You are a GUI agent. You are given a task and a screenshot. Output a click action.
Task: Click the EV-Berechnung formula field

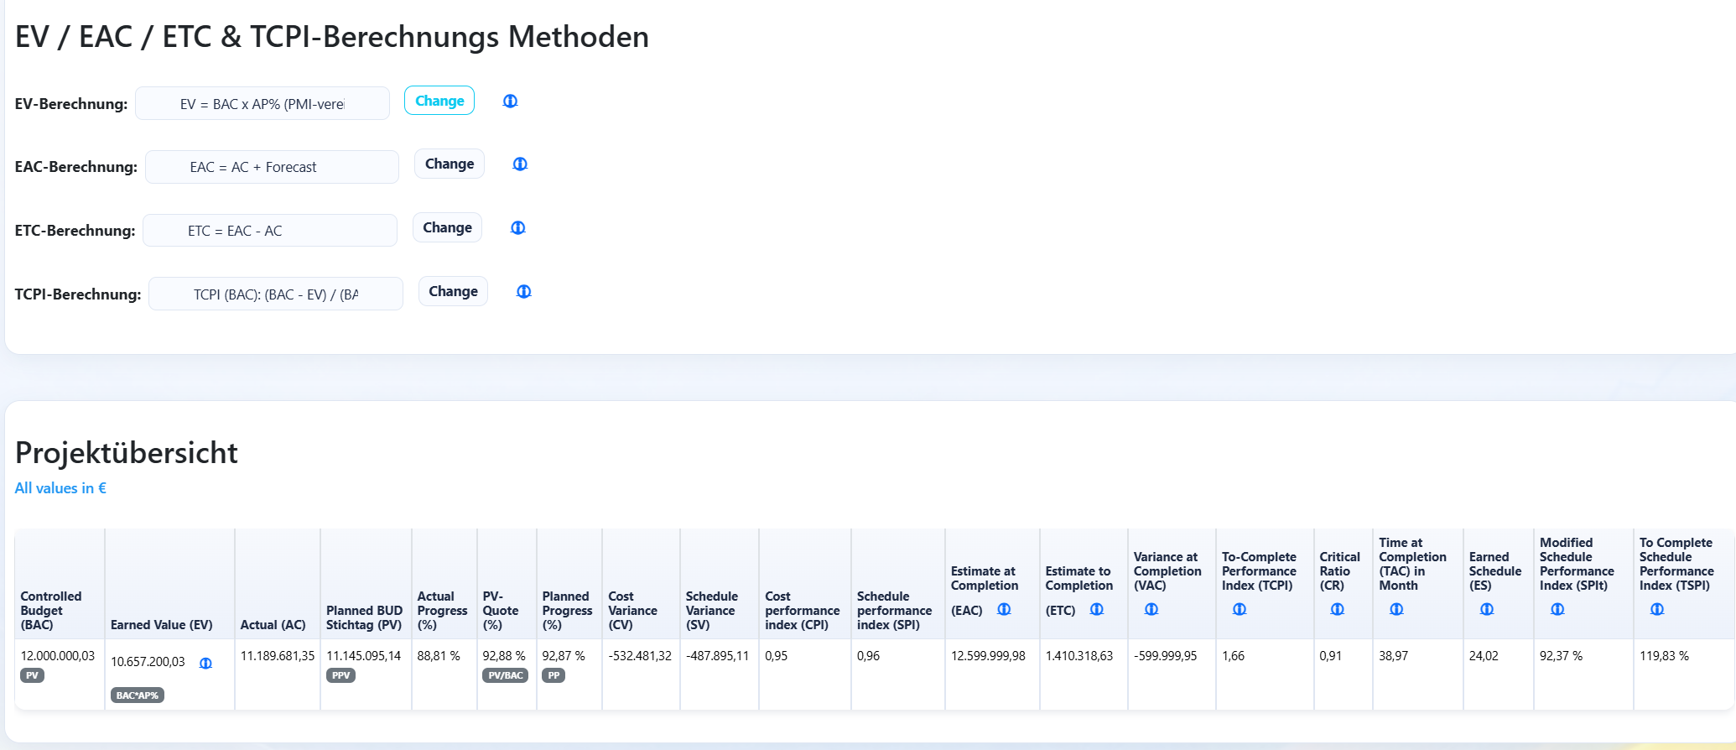(262, 104)
